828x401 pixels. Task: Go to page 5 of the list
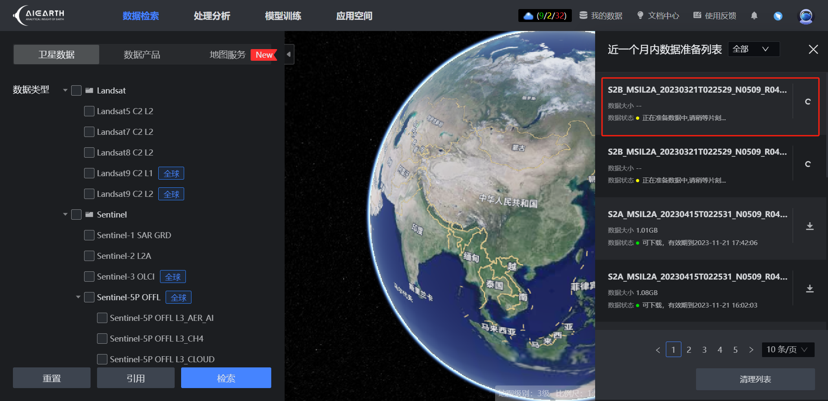(x=735, y=350)
